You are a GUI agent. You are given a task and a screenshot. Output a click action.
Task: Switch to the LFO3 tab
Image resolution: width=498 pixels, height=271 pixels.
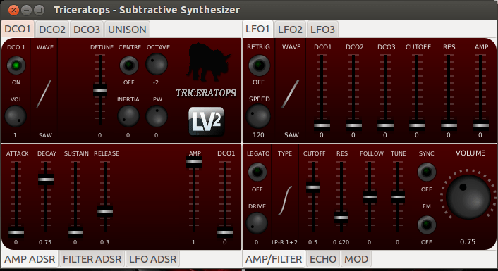pos(322,30)
